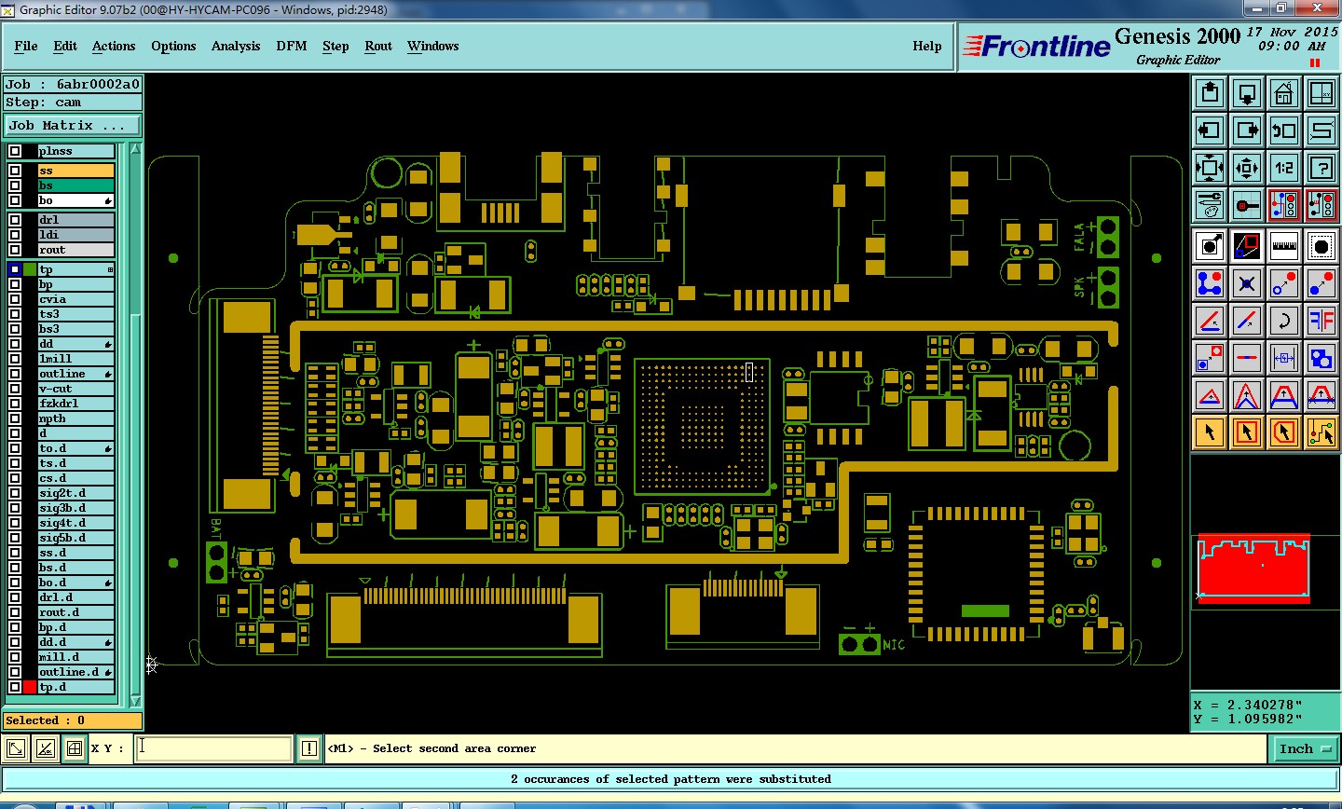1342x809 pixels.
Task: Click the dimension arrows measurement icon
Action: [1284, 358]
